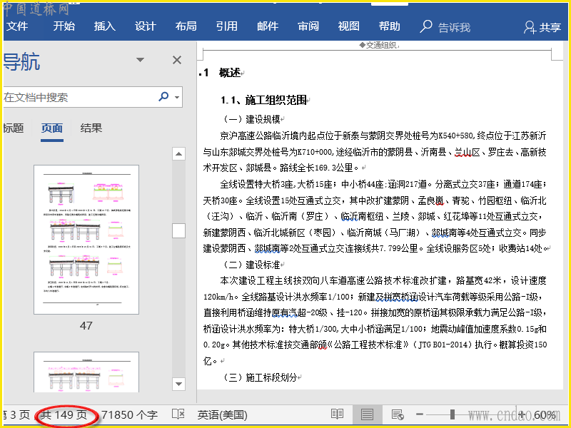Viewport: 571px width, 428px height.
Task: Click the page number label 47
Action: point(86,325)
